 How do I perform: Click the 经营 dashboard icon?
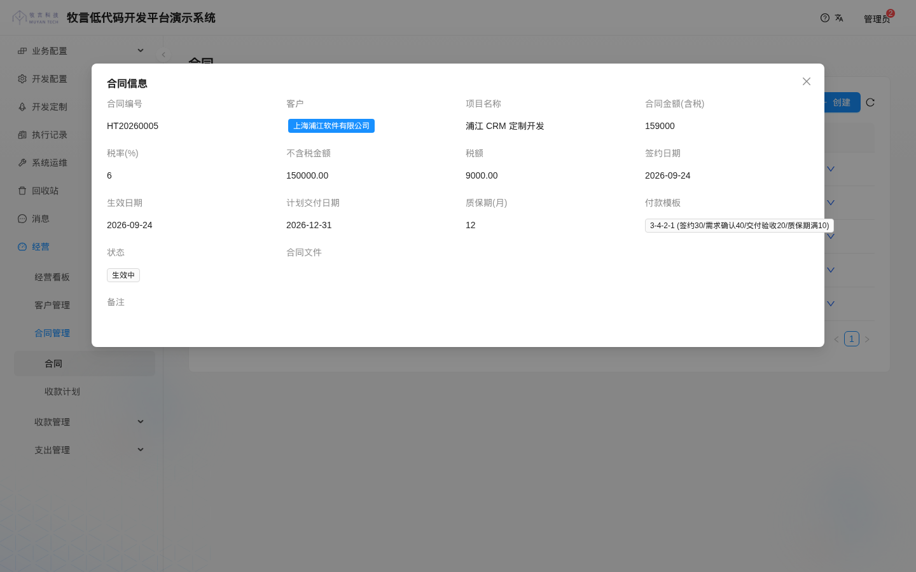[22, 247]
